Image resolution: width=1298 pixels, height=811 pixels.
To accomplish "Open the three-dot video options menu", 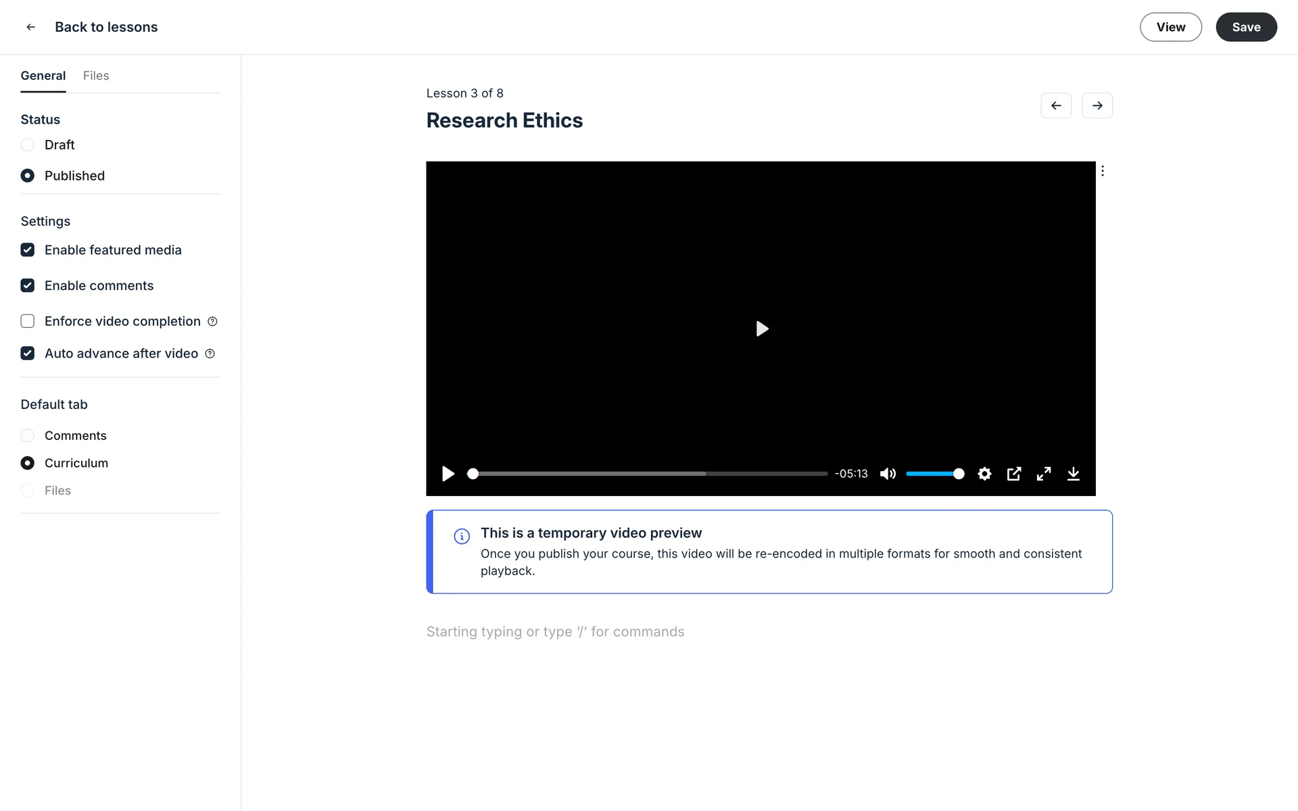I will [x=1102, y=171].
